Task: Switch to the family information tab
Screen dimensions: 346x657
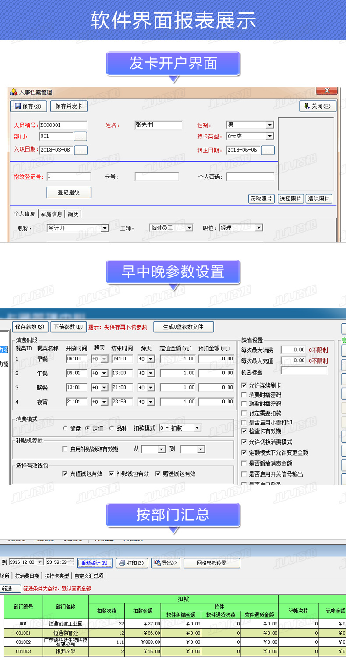Action: click(x=51, y=214)
